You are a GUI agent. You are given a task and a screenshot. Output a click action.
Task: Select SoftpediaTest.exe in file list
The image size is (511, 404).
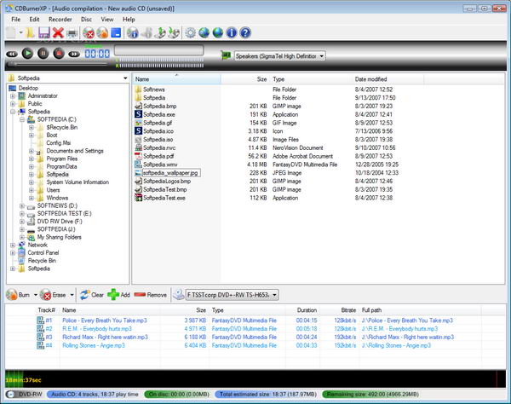164,198
